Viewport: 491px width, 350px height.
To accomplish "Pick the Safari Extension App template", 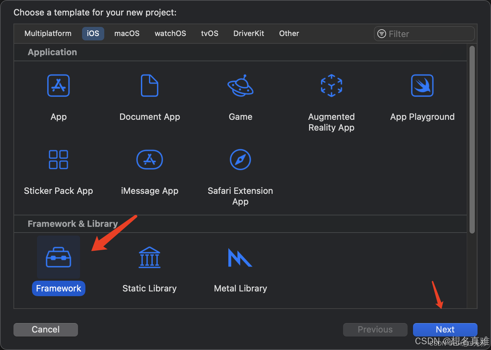I will coord(240,160).
